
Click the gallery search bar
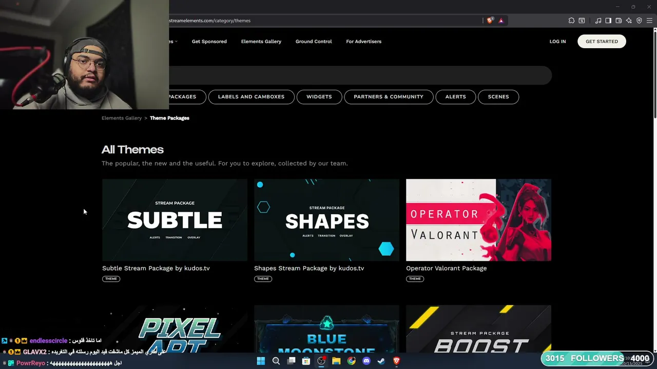(x=360, y=76)
